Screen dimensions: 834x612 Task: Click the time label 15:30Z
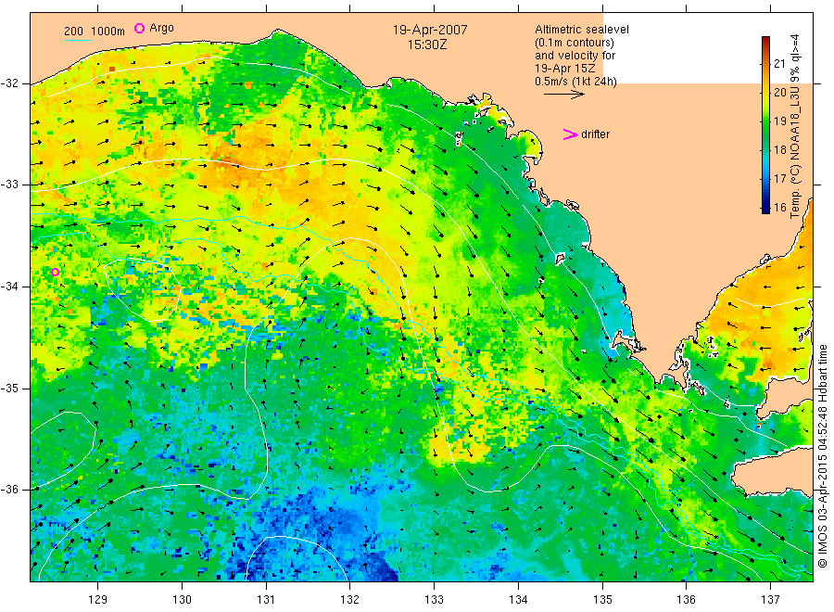coord(427,45)
